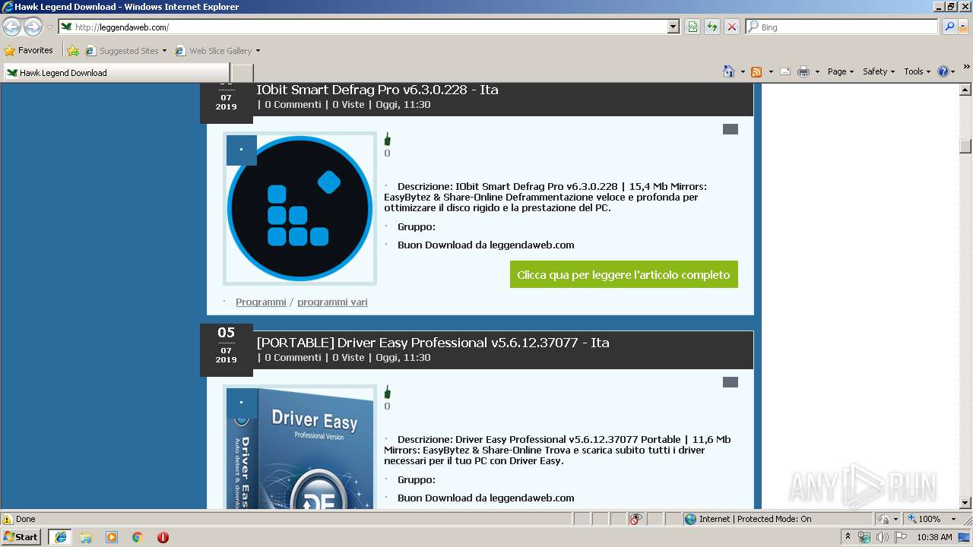The width and height of the screenshot is (973, 547).
Task: Click the RSS Feeds icon
Action: [x=756, y=71]
